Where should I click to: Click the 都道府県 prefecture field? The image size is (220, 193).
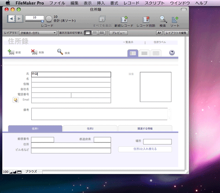point(103,140)
